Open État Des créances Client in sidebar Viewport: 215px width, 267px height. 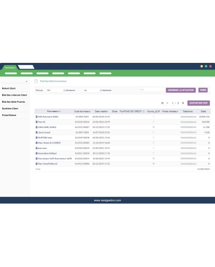click(x=14, y=95)
